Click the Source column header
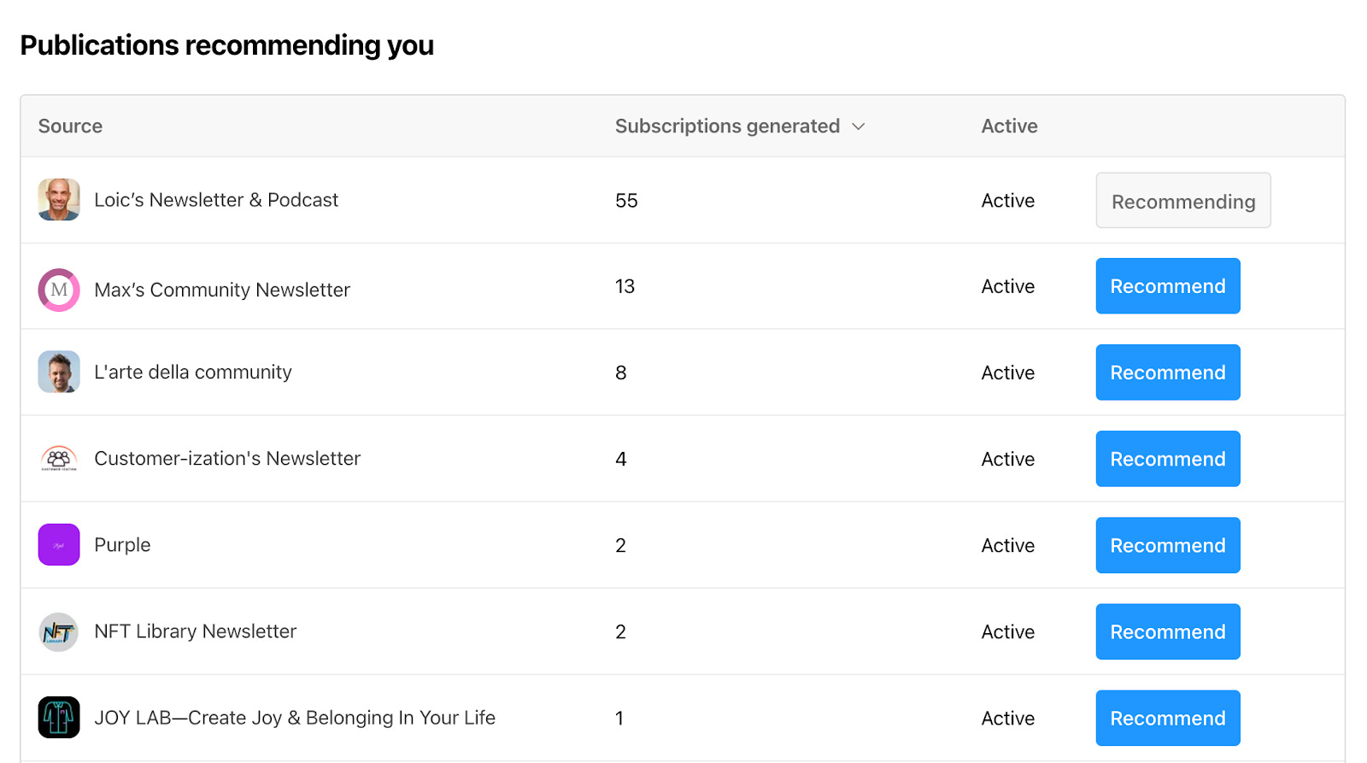 tap(70, 126)
